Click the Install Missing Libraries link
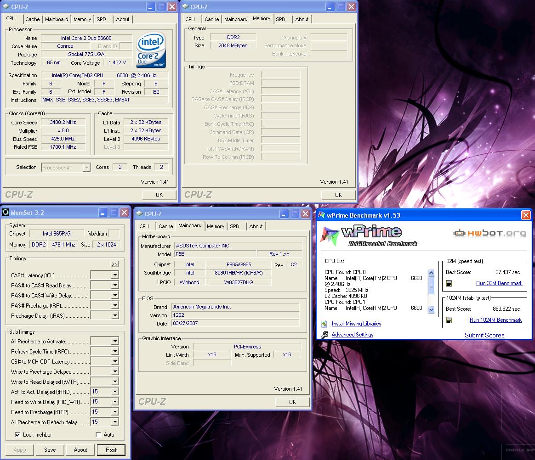The image size is (535, 460). (356, 324)
